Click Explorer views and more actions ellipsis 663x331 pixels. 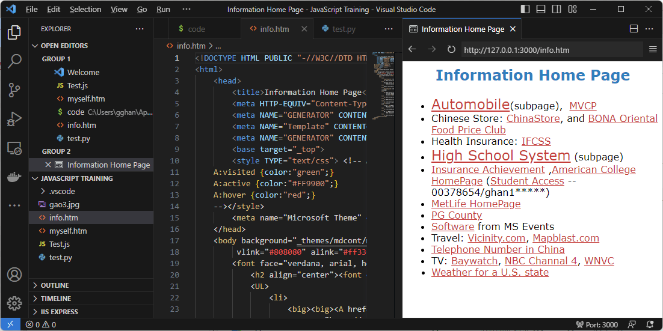coord(140,29)
